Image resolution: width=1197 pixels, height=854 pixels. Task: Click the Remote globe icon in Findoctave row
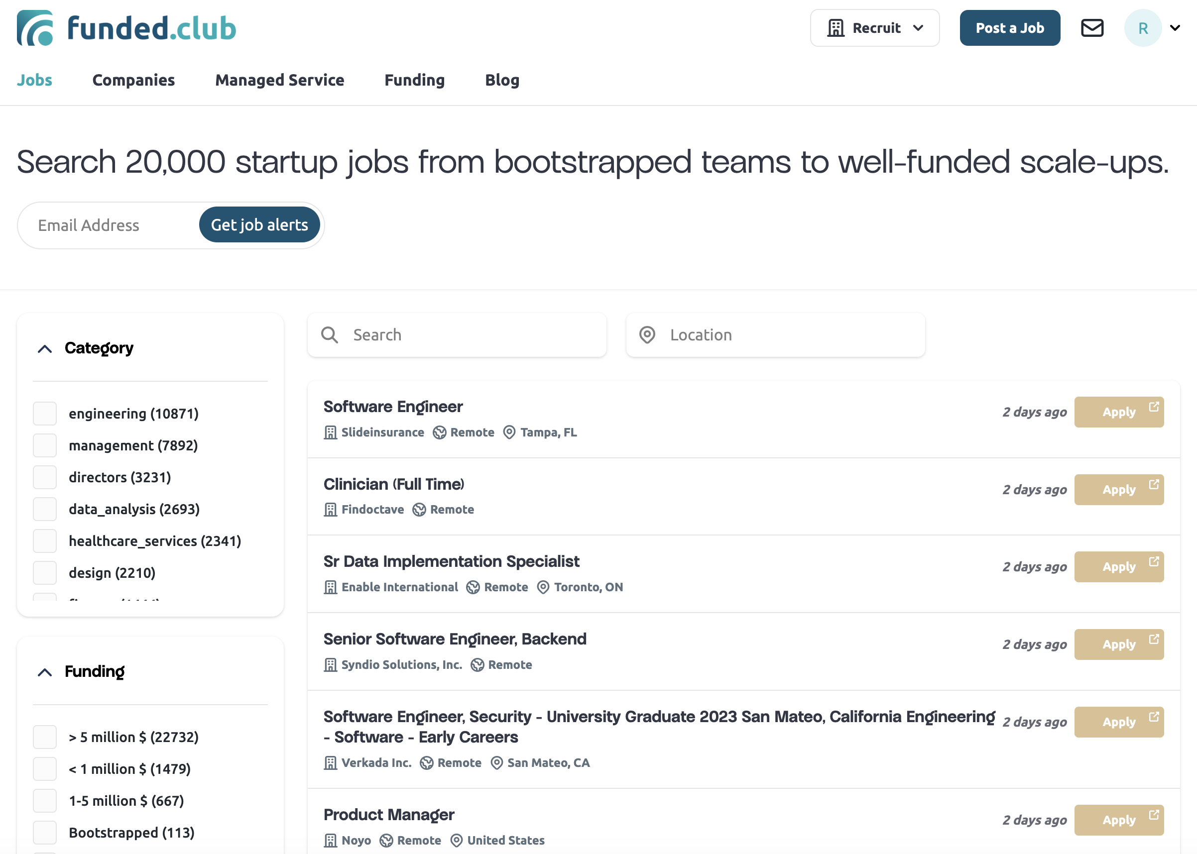(419, 510)
